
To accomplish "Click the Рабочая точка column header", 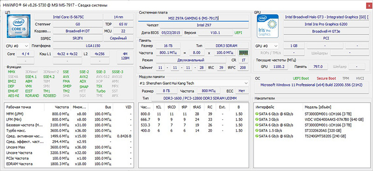I will (25, 107).
